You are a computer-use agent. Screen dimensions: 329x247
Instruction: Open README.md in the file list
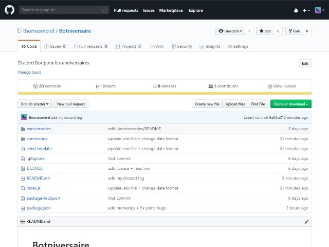tap(38, 178)
